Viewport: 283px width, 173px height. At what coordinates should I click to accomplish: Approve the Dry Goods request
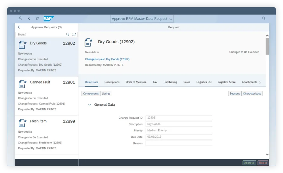coord(249,163)
